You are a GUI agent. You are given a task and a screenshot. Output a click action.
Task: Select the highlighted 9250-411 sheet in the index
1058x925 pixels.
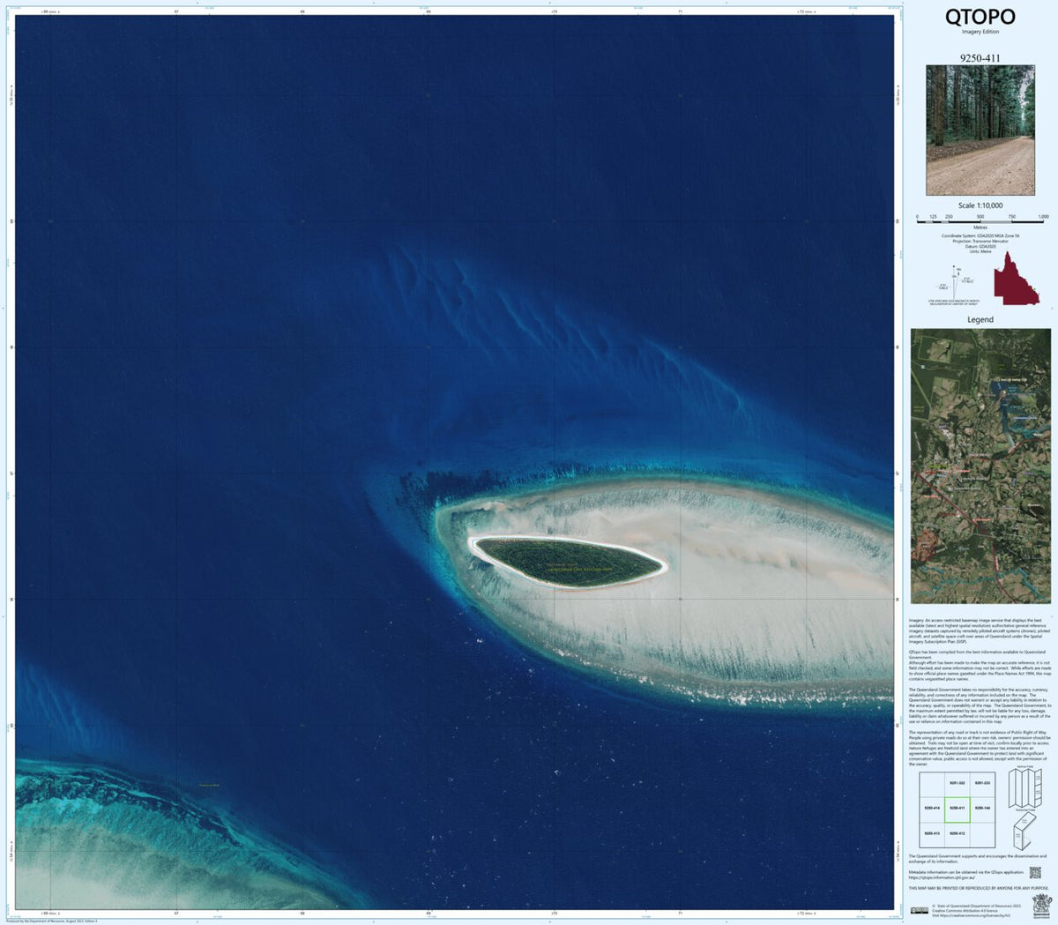click(957, 809)
